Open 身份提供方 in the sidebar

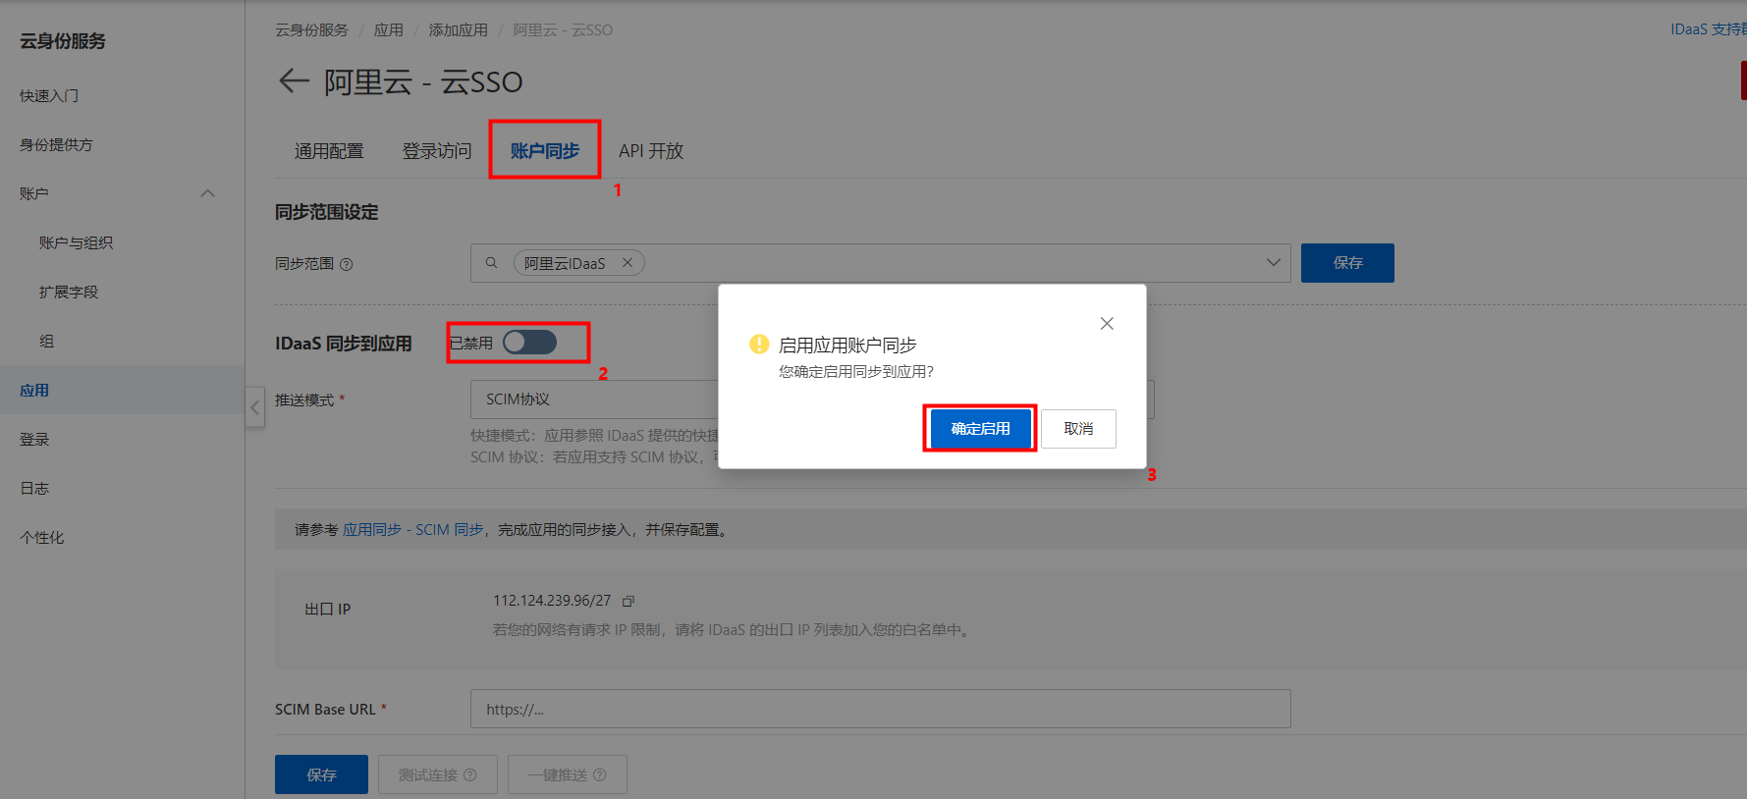click(x=56, y=144)
